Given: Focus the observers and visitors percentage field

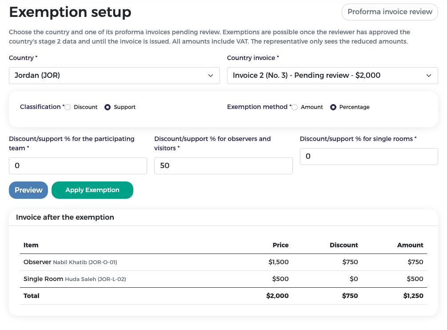Looking at the screenshot, I should [x=223, y=166].
